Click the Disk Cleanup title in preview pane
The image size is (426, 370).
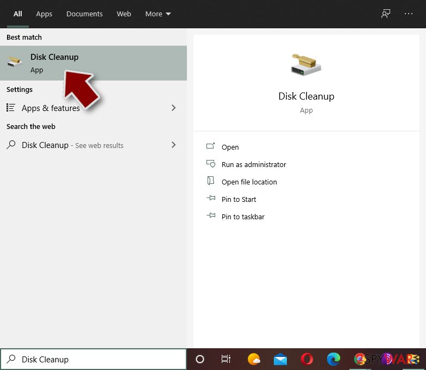(306, 96)
